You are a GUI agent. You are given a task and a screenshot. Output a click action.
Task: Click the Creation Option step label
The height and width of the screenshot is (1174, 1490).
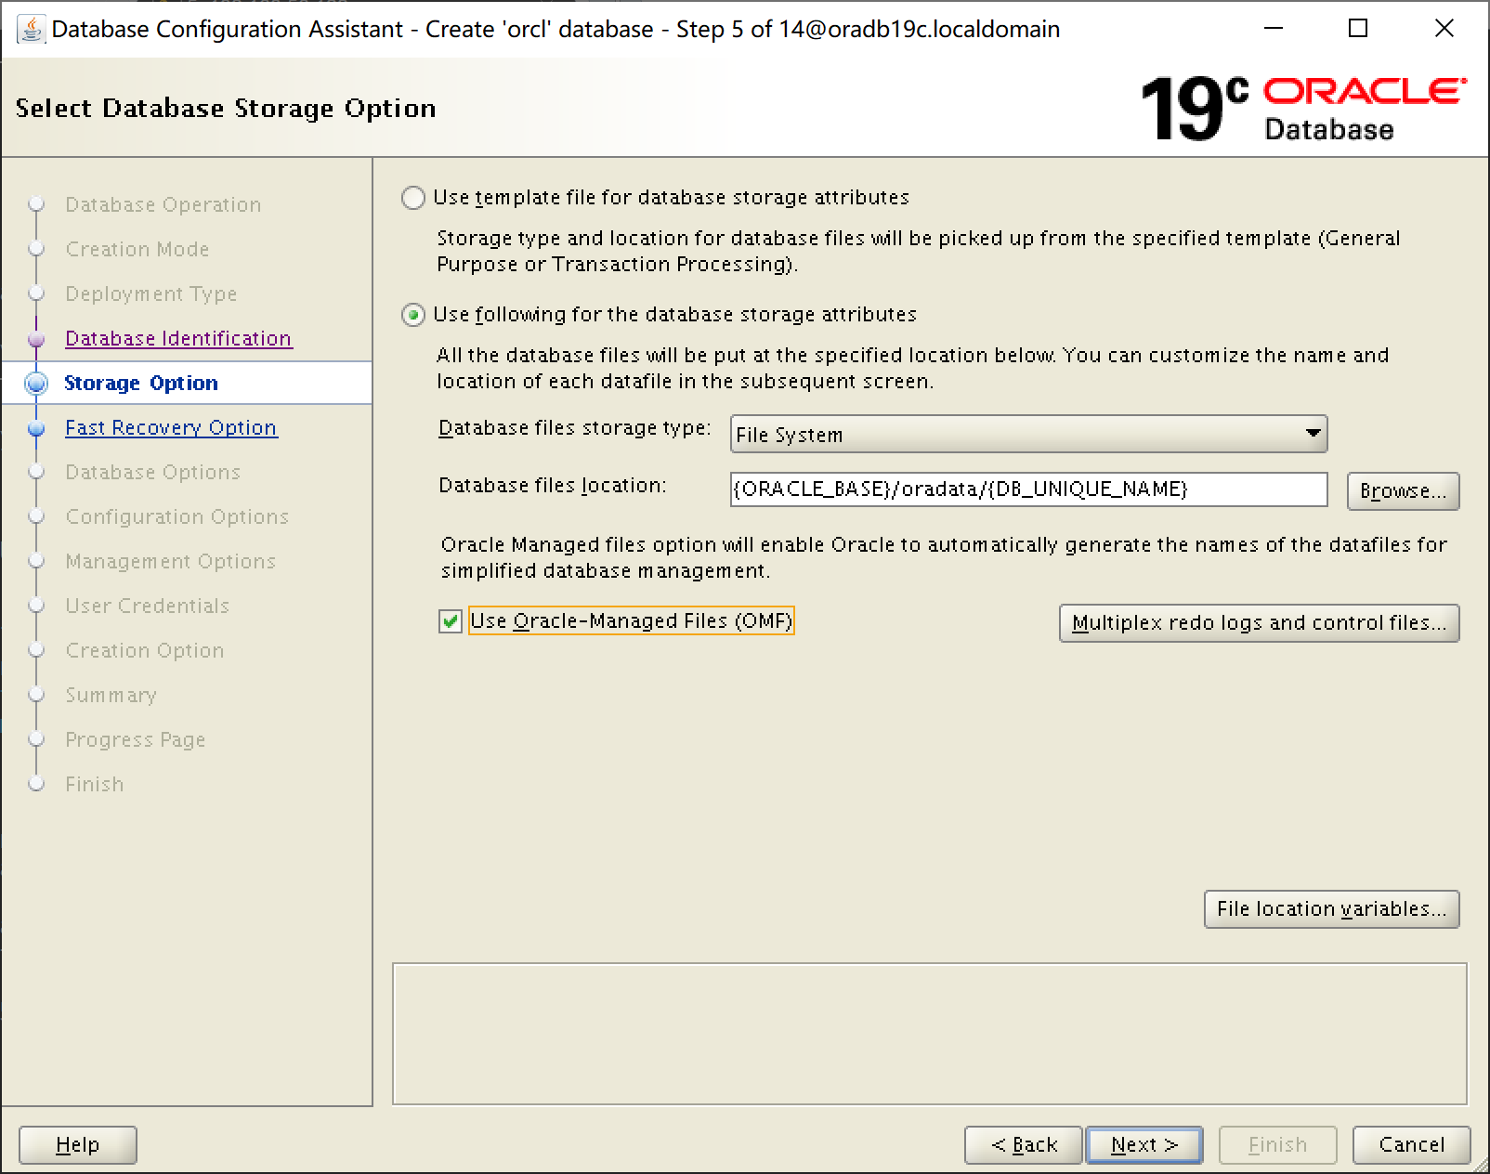click(145, 650)
